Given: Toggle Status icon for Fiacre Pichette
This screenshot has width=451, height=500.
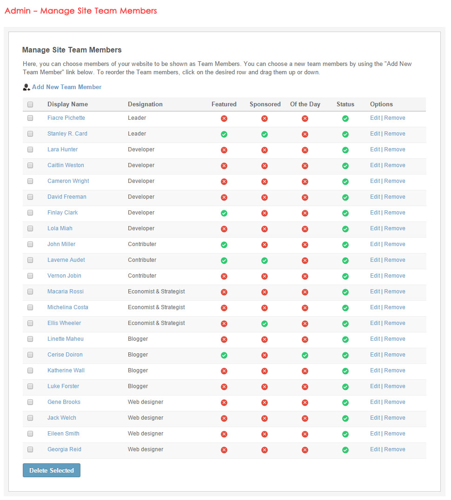Looking at the screenshot, I should [345, 118].
